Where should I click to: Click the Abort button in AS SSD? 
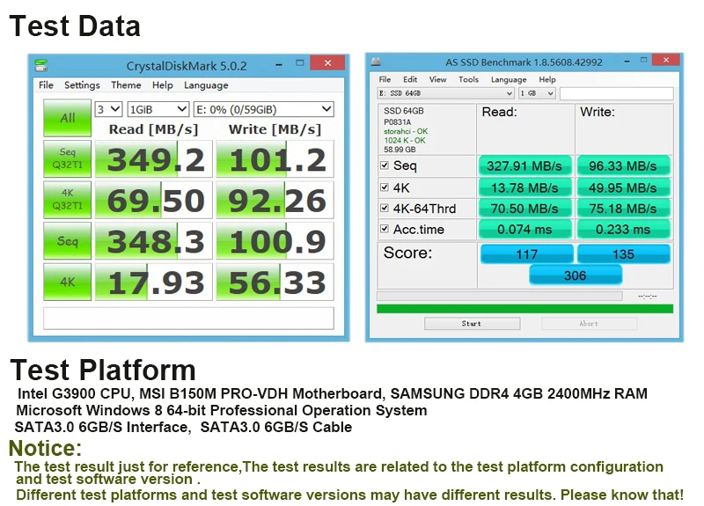point(589,323)
